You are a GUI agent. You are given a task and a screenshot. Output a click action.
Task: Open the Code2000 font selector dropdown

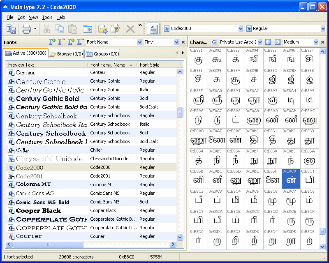point(241,28)
